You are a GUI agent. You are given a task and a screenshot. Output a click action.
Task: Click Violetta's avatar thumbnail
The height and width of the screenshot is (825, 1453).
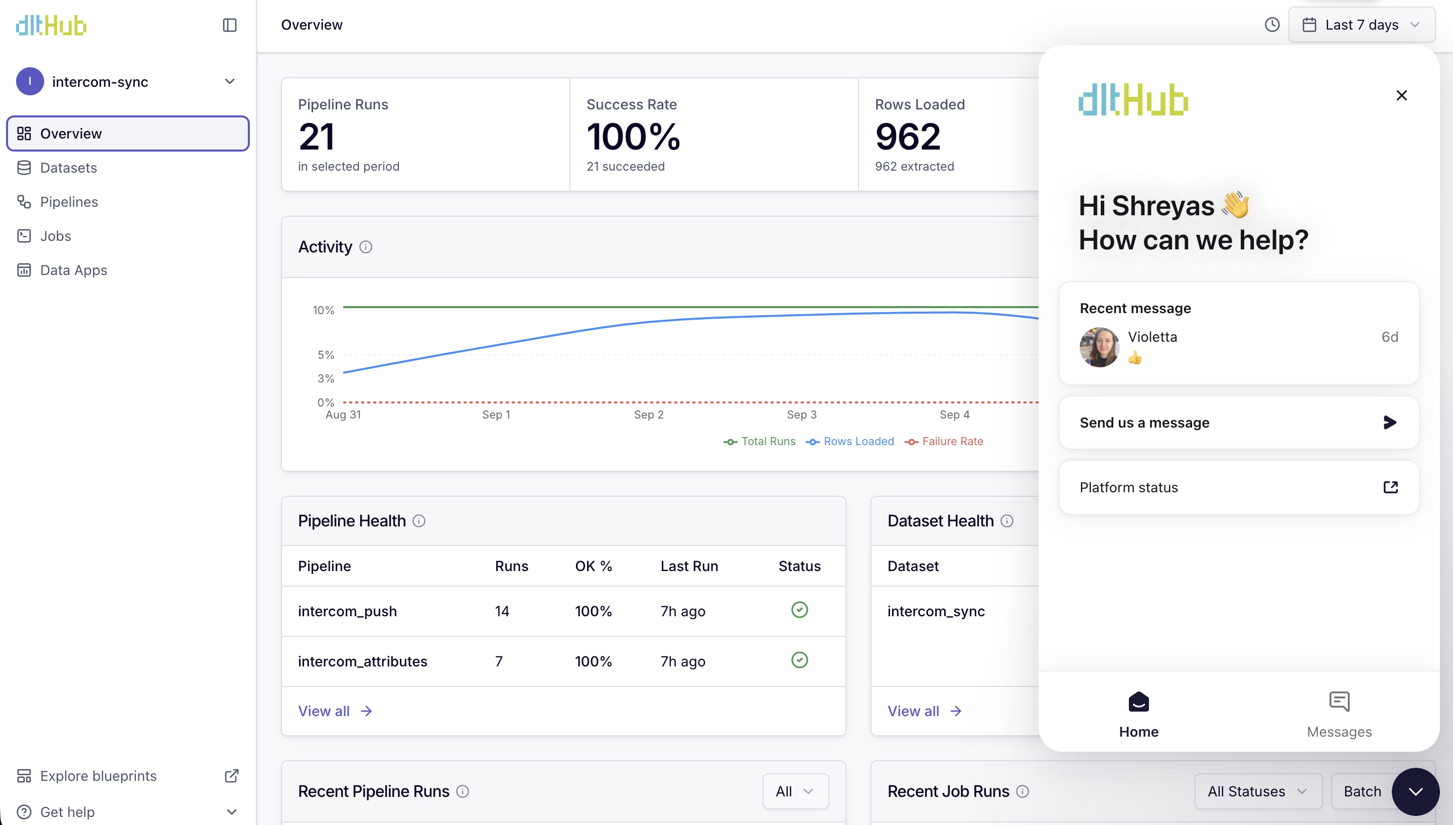[1099, 347]
